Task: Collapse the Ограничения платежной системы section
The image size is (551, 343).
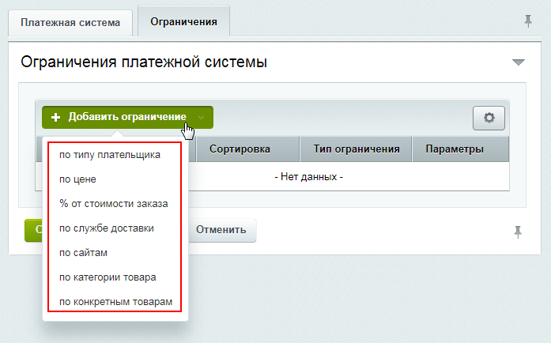Action: point(519,62)
